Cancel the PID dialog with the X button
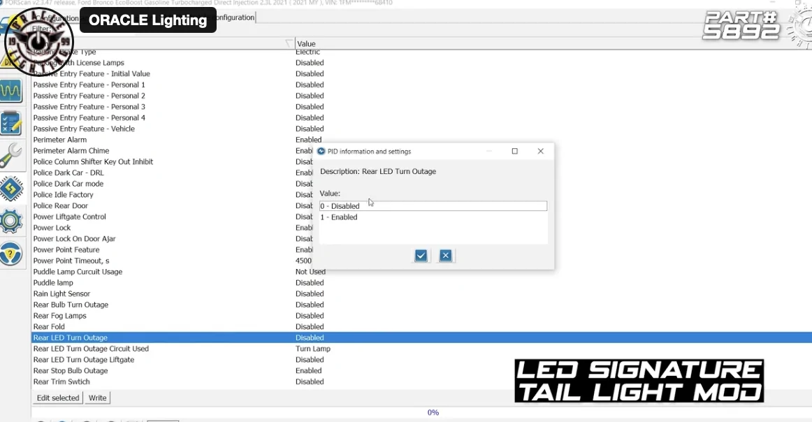Viewport: 812px width, 422px height. [445, 255]
